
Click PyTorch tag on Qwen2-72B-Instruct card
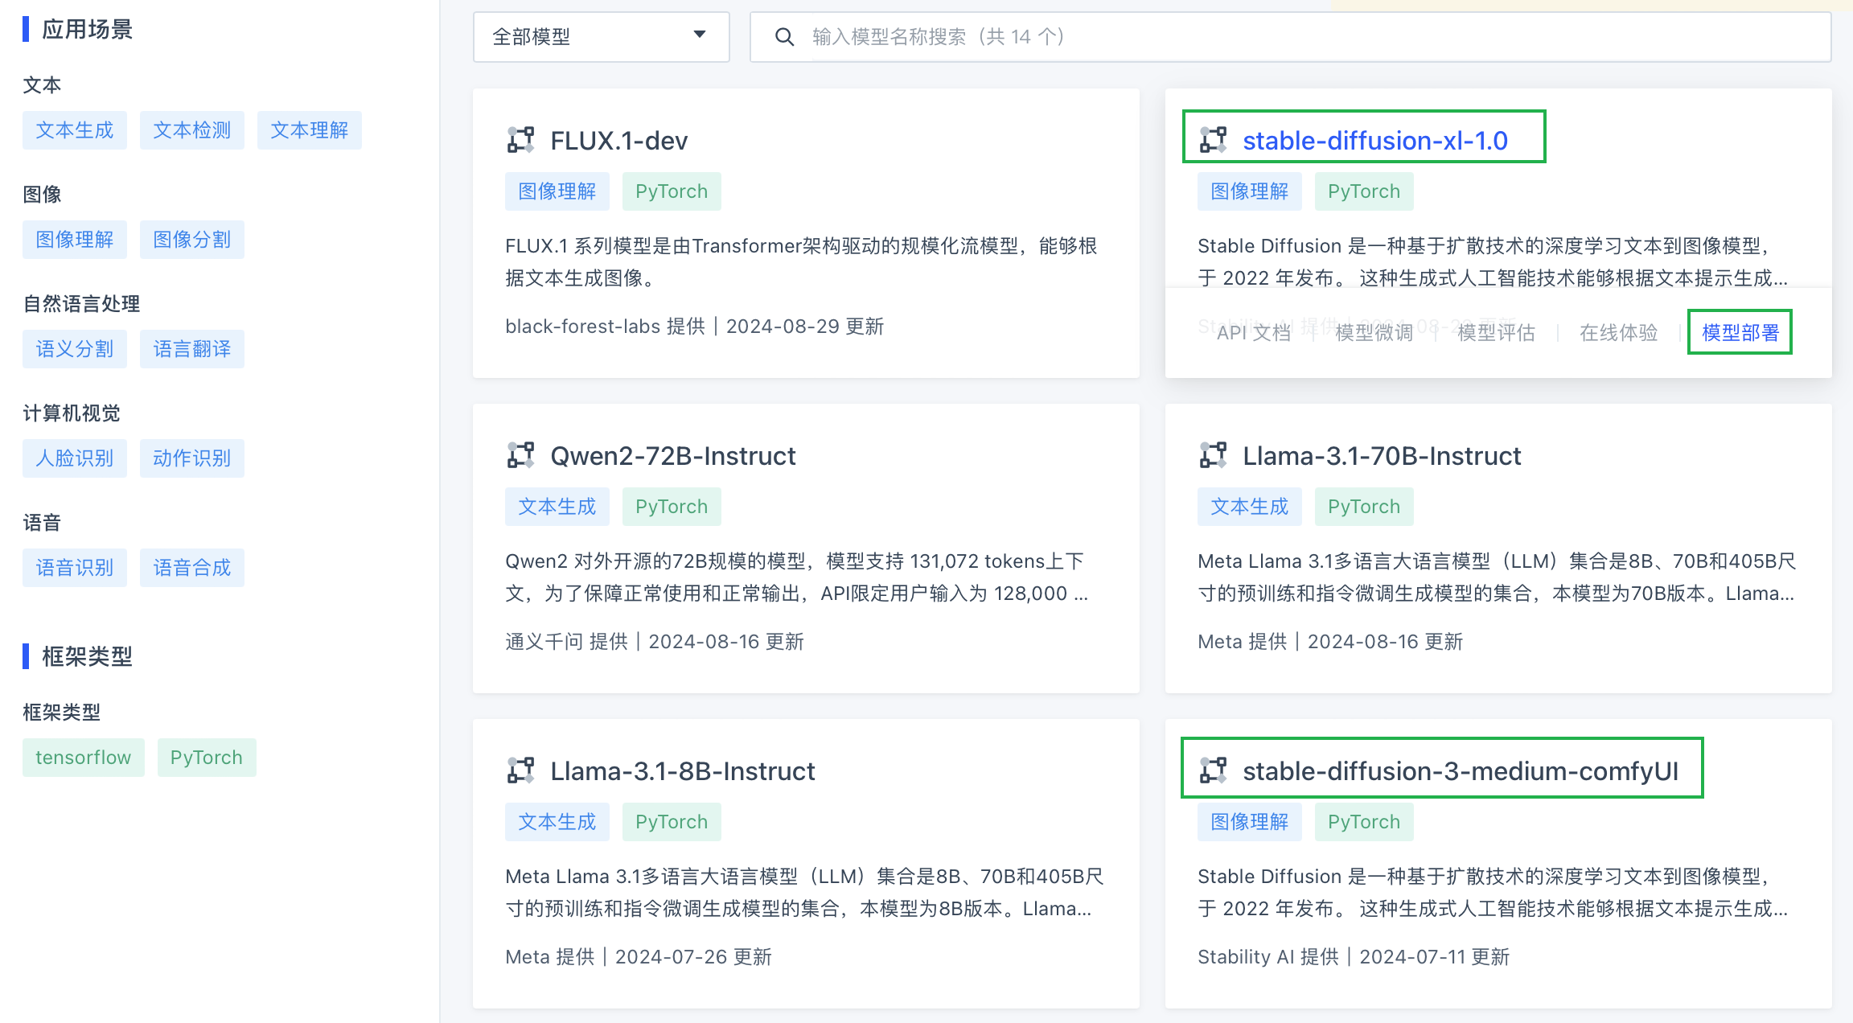pyautogui.click(x=672, y=507)
